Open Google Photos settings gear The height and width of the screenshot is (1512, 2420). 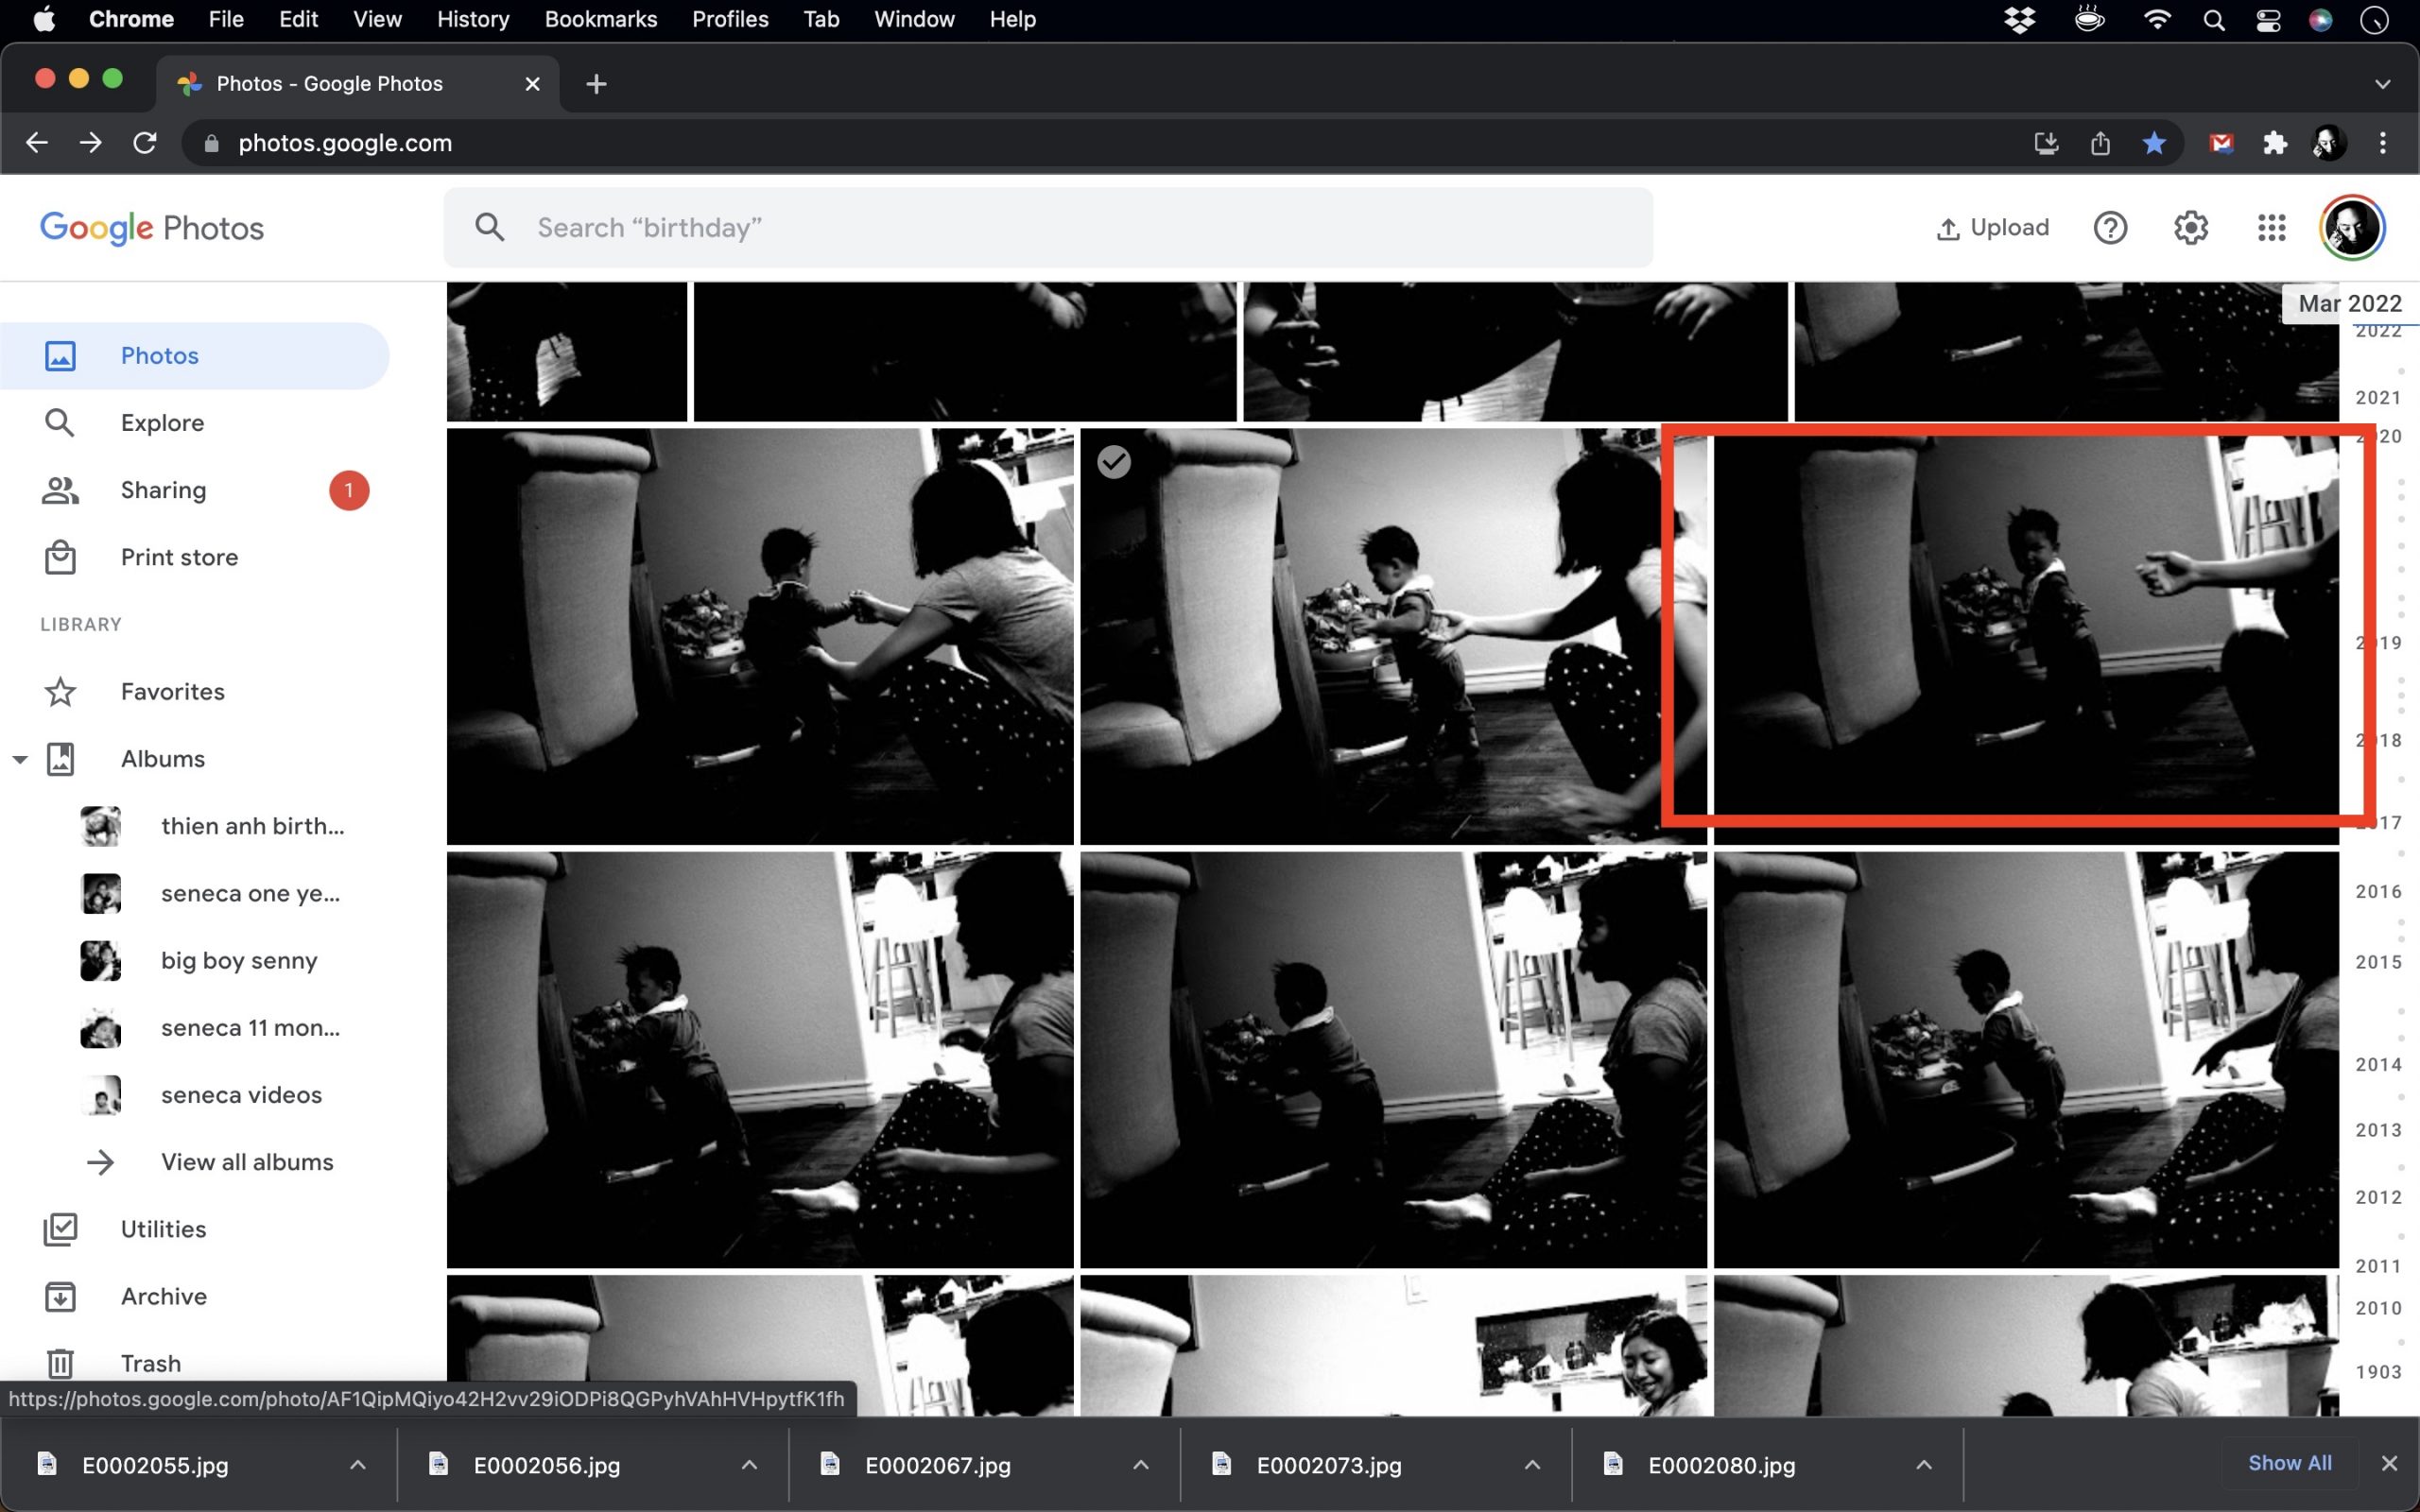pyautogui.click(x=2190, y=228)
